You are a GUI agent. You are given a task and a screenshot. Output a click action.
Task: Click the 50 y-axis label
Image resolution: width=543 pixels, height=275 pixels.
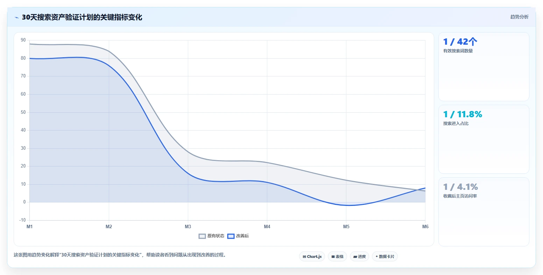(x=23, y=112)
